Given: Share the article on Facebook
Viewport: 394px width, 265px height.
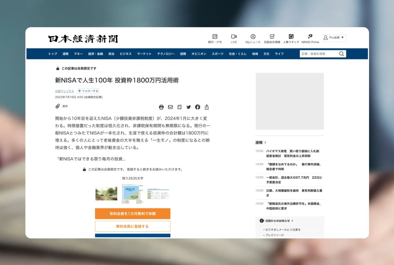Looking at the screenshot, I should click(198, 107).
